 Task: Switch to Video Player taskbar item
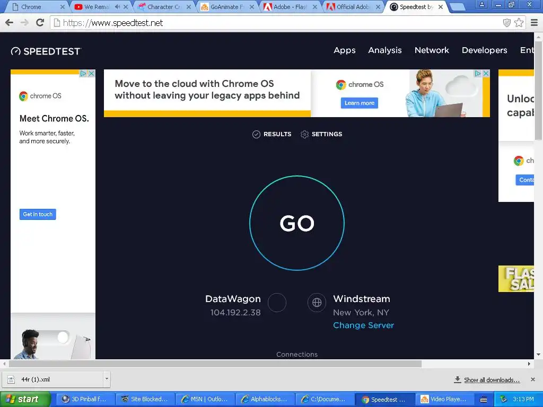(445, 400)
